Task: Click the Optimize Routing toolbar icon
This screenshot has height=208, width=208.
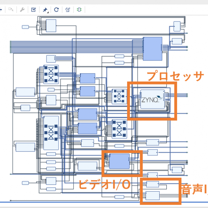Action: (x=68, y=9)
